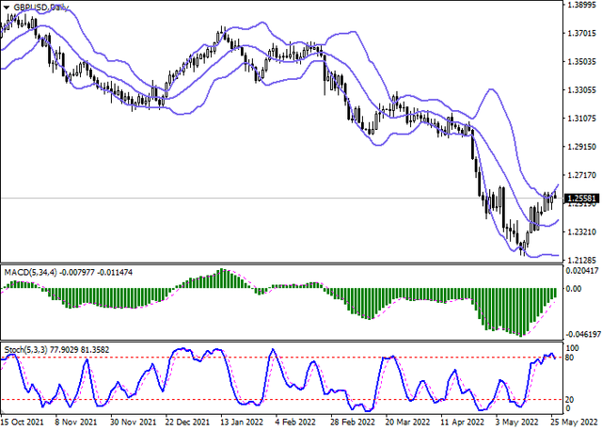Click the 22 Dec 2021 date label
This screenshot has height=430, width=602.
pyautogui.click(x=185, y=423)
